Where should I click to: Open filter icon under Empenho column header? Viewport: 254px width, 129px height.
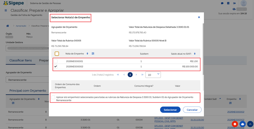(x=230, y=103)
